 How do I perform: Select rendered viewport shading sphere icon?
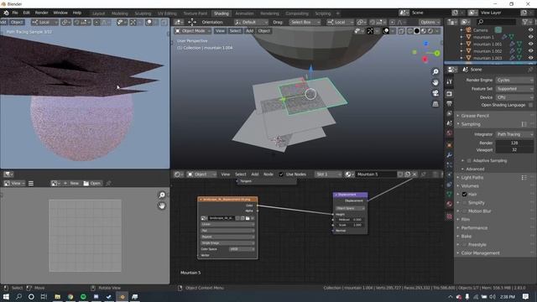pyautogui.click(x=430, y=31)
